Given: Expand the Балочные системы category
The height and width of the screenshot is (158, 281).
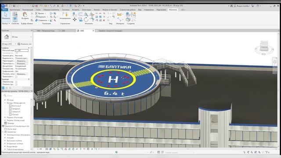Looking at the screenshot, I should coord(5,140).
